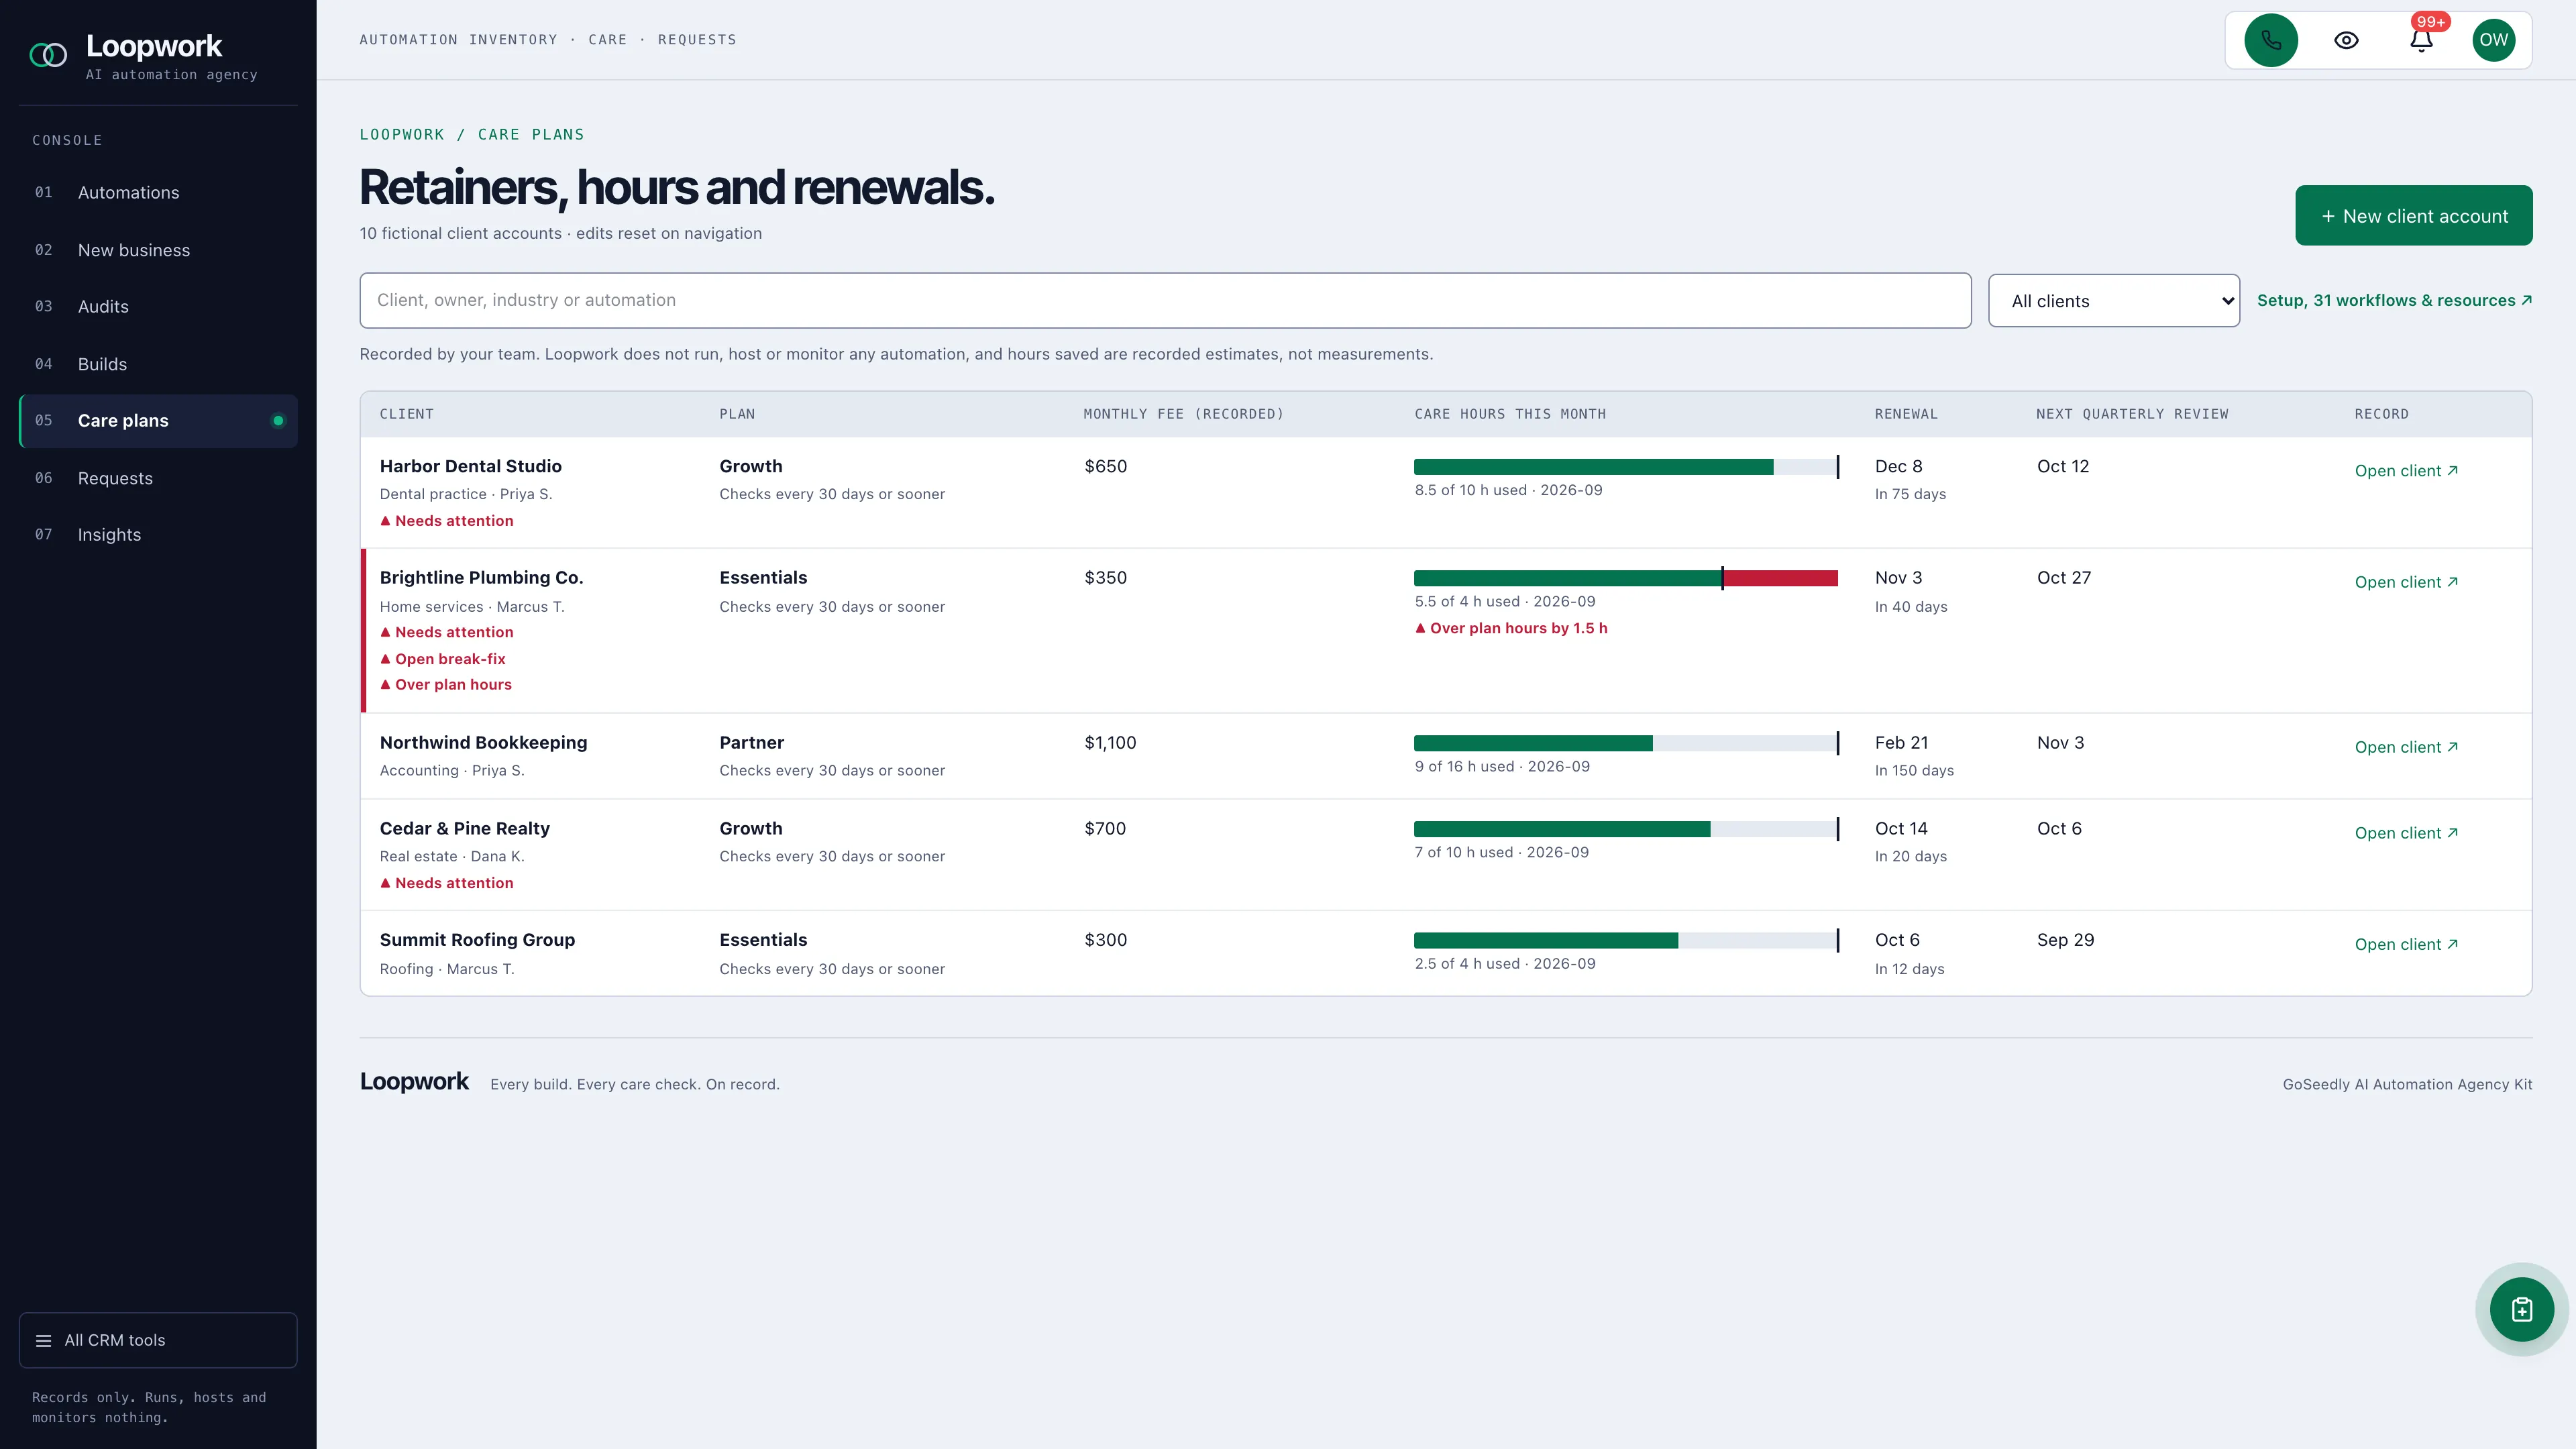
Task: Open Insights from the sidebar
Action: (x=158, y=535)
